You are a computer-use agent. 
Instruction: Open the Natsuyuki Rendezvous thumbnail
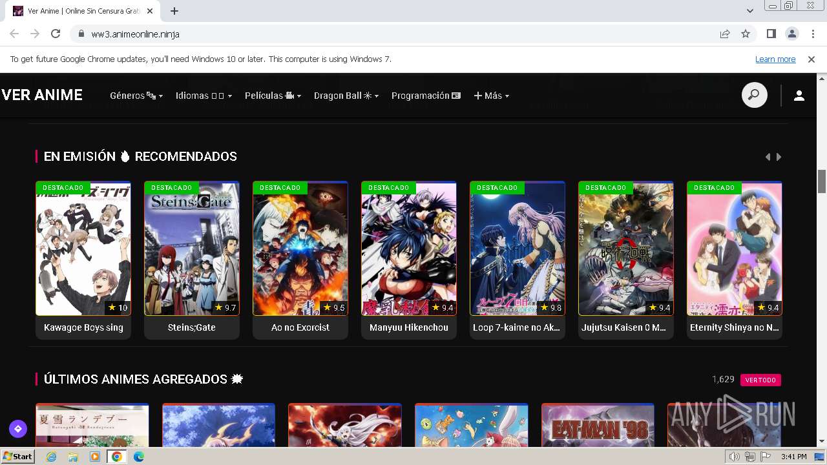[92, 426]
